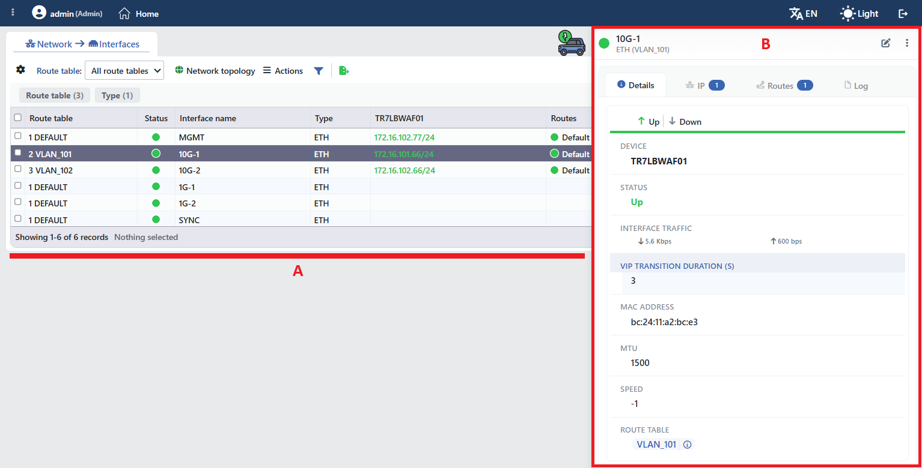This screenshot has width=922, height=468.
Task: Click the admin user profile icon
Action: (x=39, y=13)
